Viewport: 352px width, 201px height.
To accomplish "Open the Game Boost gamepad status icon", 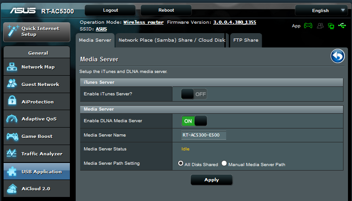I will [x=308, y=26].
